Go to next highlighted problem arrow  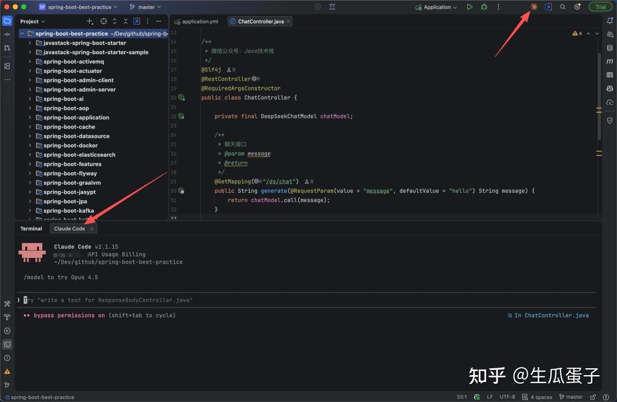(x=597, y=34)
